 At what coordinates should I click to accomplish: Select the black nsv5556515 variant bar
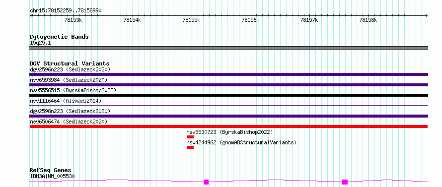point(228,95)
